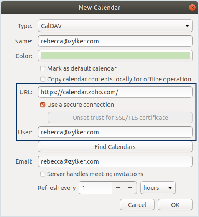Increase refresh interval with plus button
This screenshot has width=199, height=217.
[x=130, y=188]
